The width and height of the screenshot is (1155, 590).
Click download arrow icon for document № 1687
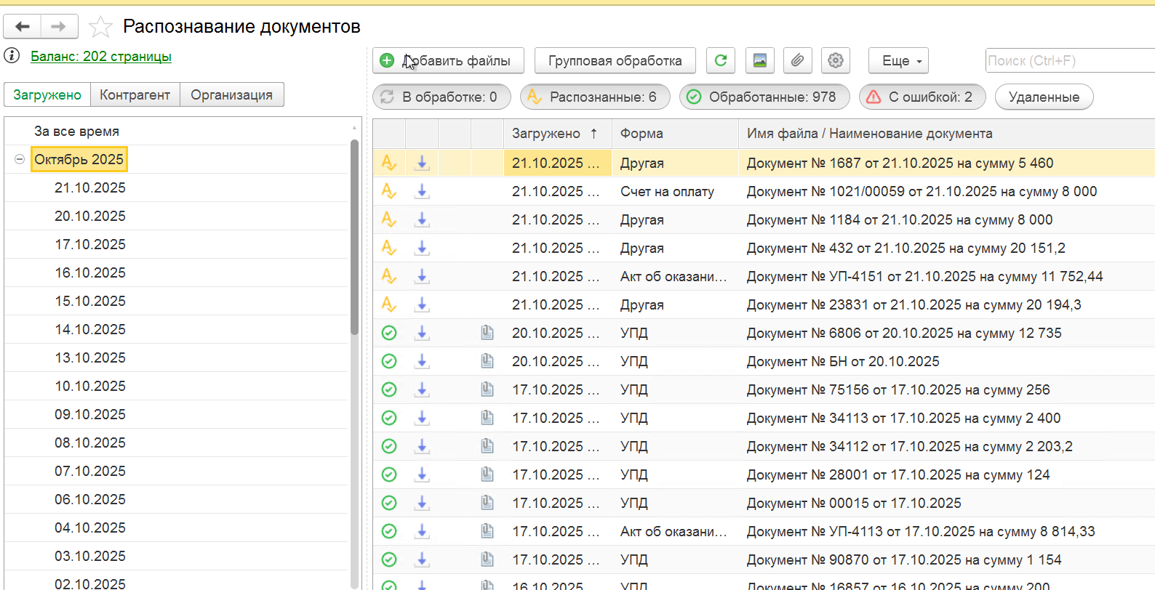click(422, 163)
